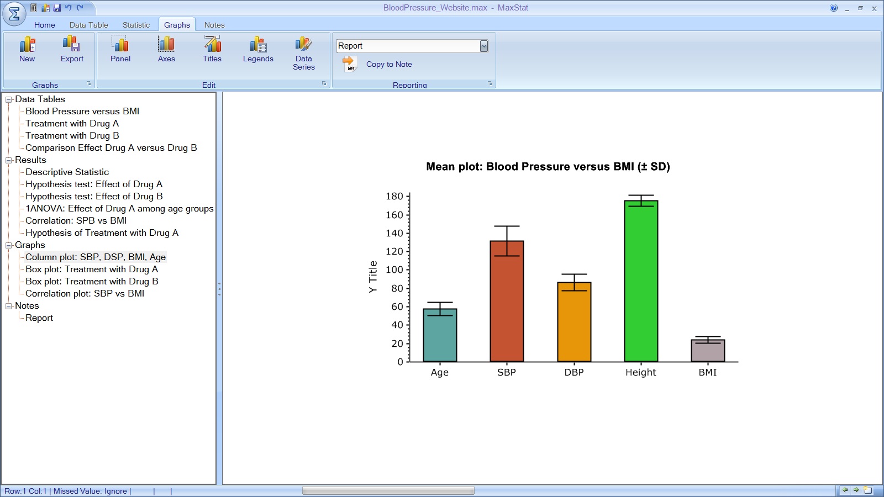
Task: Click the Save icon in quick access toolbar
Action: coord(57,8)
